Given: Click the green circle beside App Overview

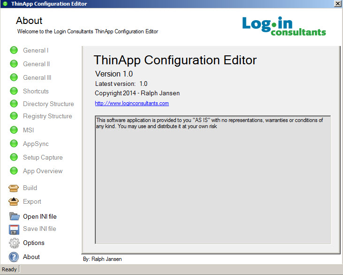Looking at the screenshot, I should [14, 171].
